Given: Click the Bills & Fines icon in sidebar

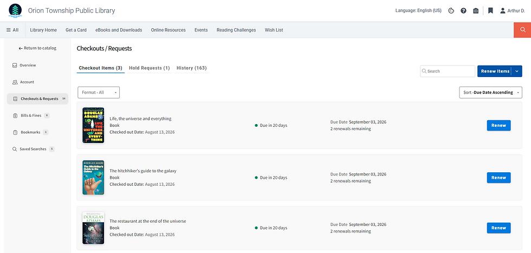Looking at the screenshot, I should (15, 115).
